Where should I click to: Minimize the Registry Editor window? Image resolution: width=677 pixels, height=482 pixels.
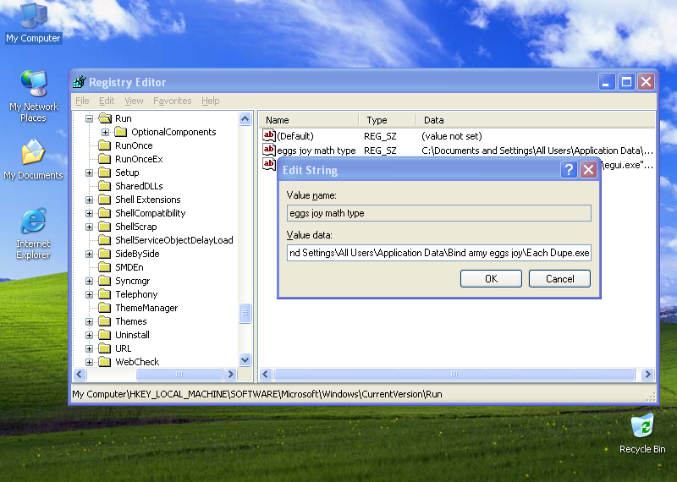[x=606, y=81]
